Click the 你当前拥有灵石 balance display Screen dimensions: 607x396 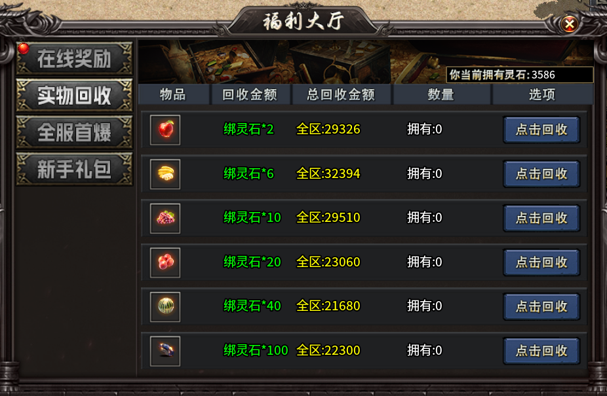point(520,75)
